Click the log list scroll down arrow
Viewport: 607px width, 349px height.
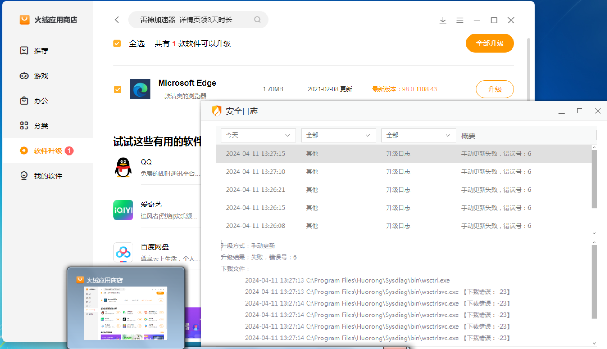(x=594, y=233)
